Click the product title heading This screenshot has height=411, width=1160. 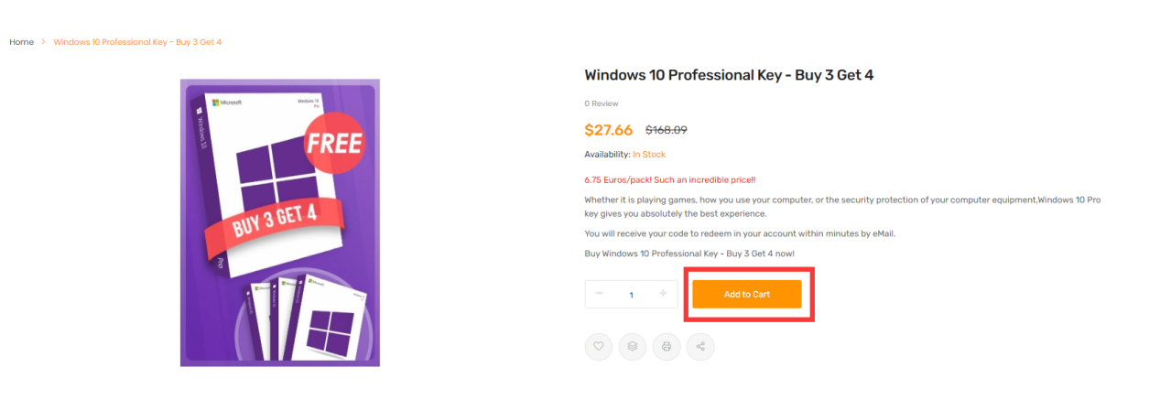click(x=729, y=75)
